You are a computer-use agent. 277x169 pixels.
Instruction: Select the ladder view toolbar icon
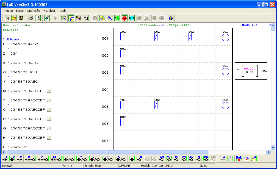click(71, 18)
